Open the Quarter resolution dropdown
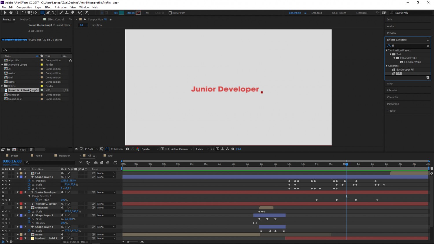The image size is (434, 244). pyautogui.click(x=150, y=149)
